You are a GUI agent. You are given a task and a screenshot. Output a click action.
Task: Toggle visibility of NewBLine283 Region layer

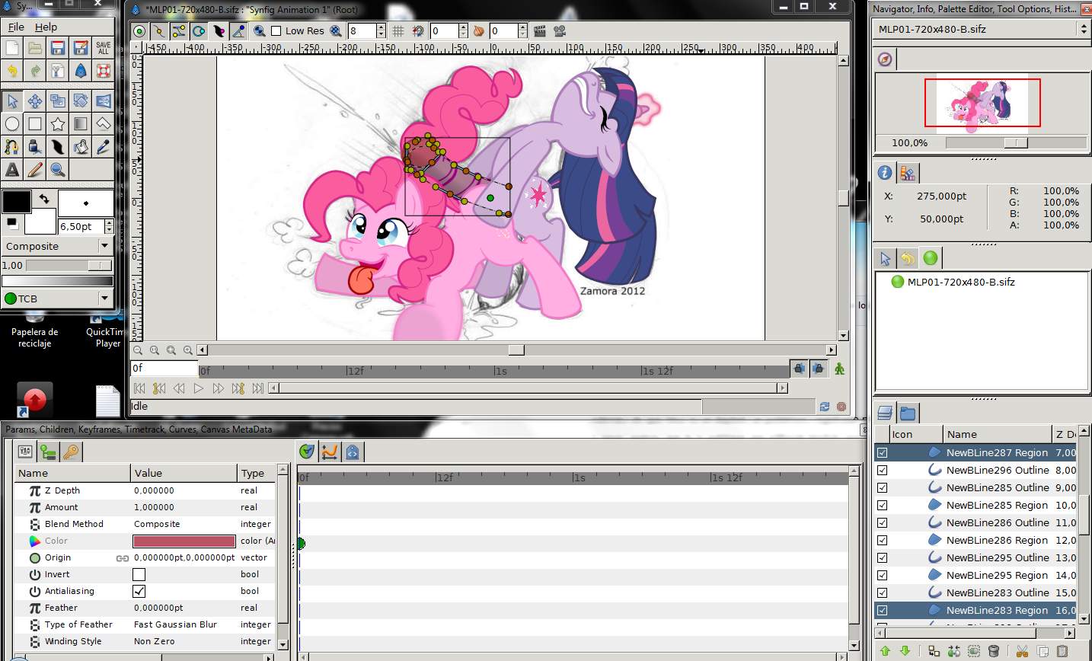tap(883, 610)
